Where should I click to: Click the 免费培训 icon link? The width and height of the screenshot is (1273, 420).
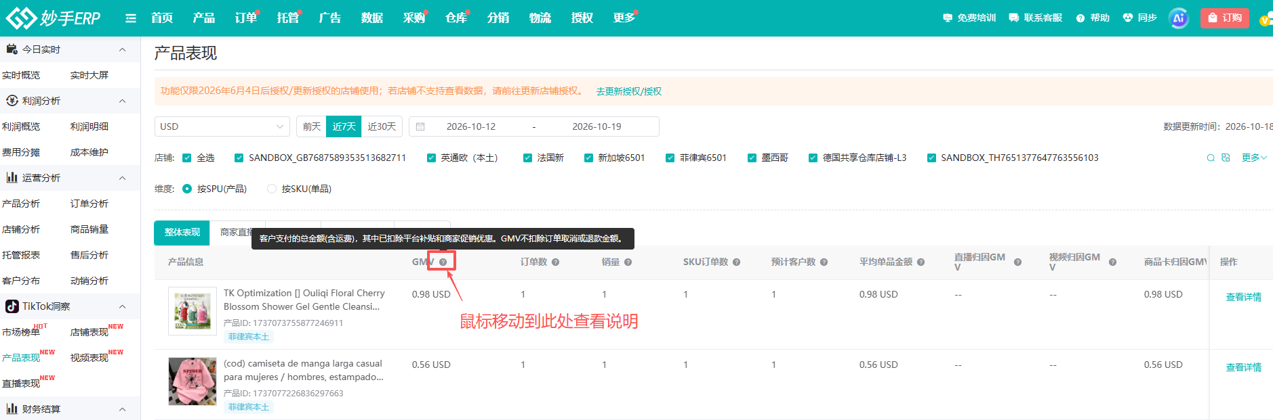pyautogui.click(x=948, y=18)
